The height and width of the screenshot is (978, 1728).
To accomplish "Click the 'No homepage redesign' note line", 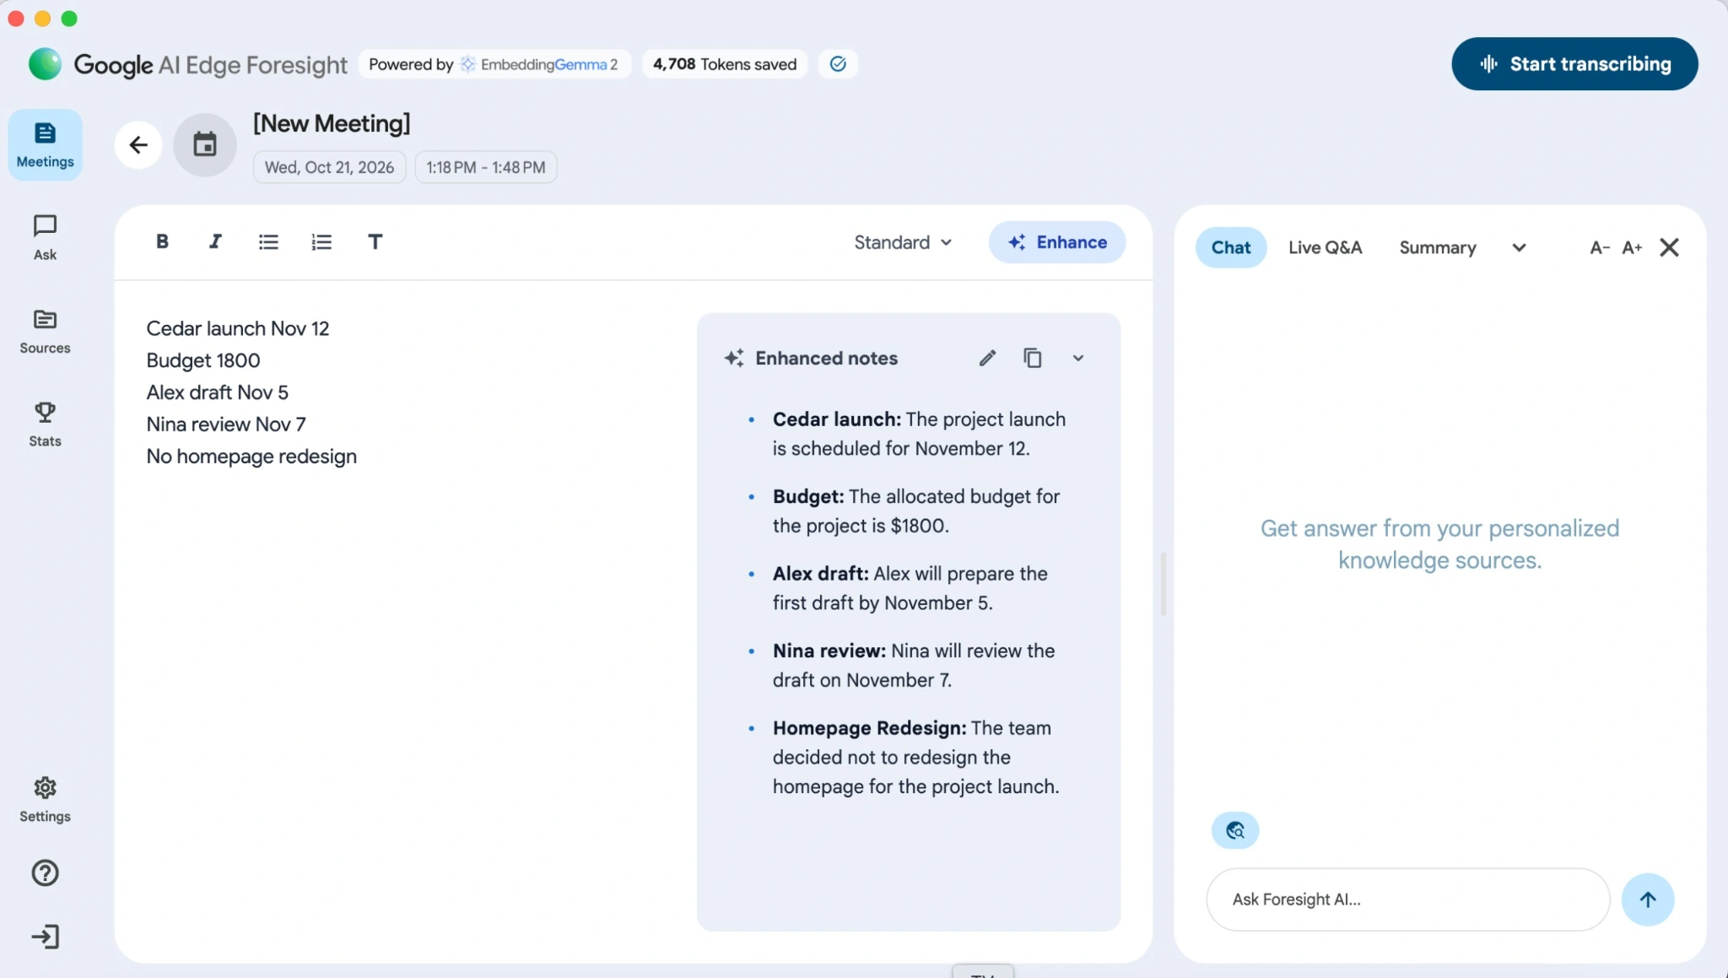I will [x=251, y=457].
